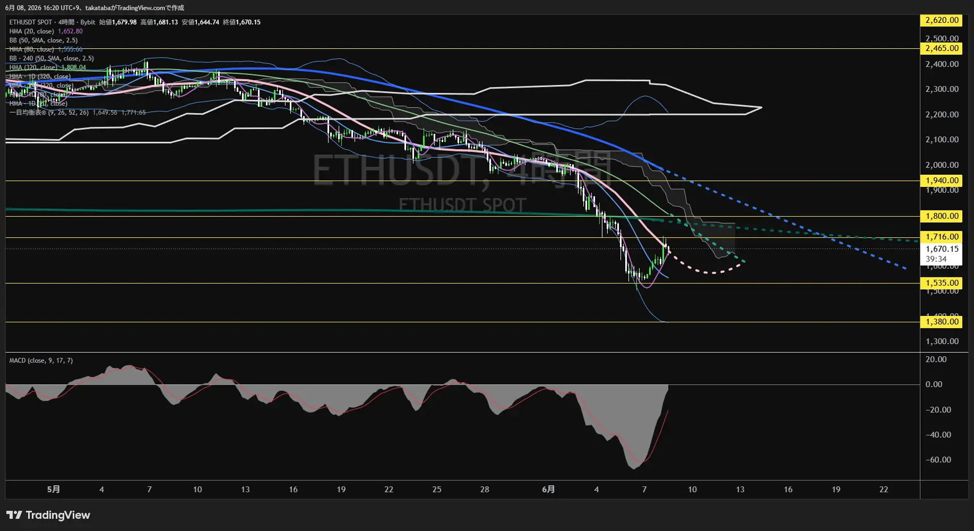Click the Ichimoku value 1,771.65
974x531 pixels.
(x=133, y=113)
